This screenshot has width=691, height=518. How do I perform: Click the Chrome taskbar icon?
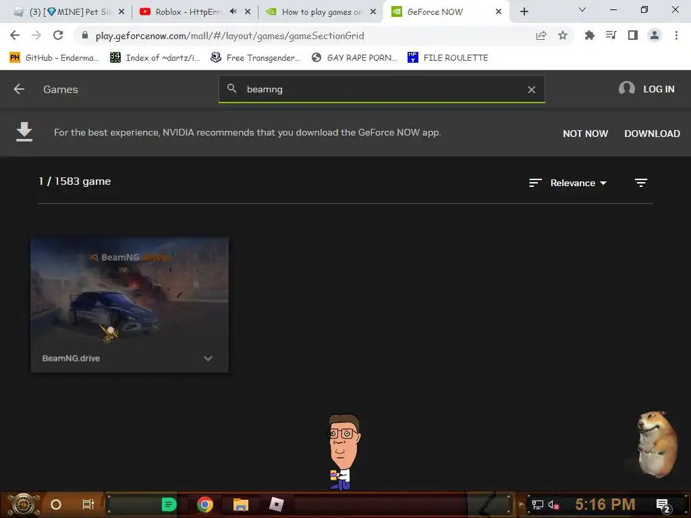coord(205,505)
